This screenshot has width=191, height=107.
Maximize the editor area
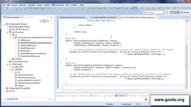[188, 17]
